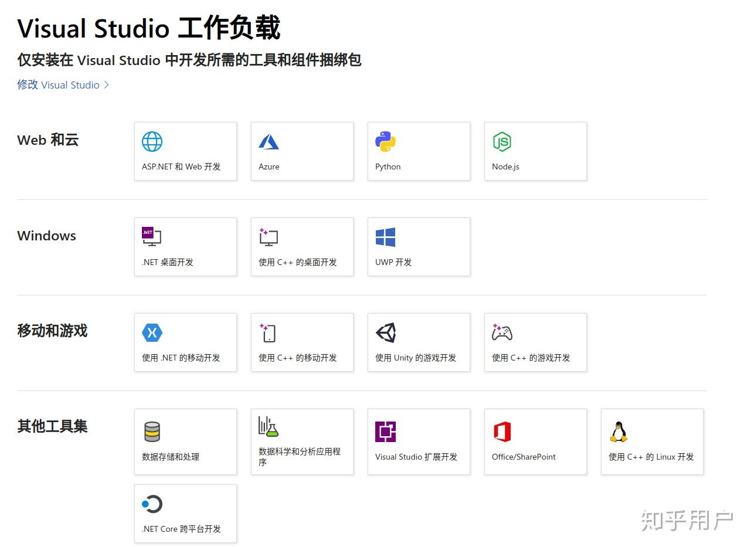Click the 使用 C++ 的 Linux 开发 penguin icon
This screenshot has width=754, height=547.
tap(619, 432)
